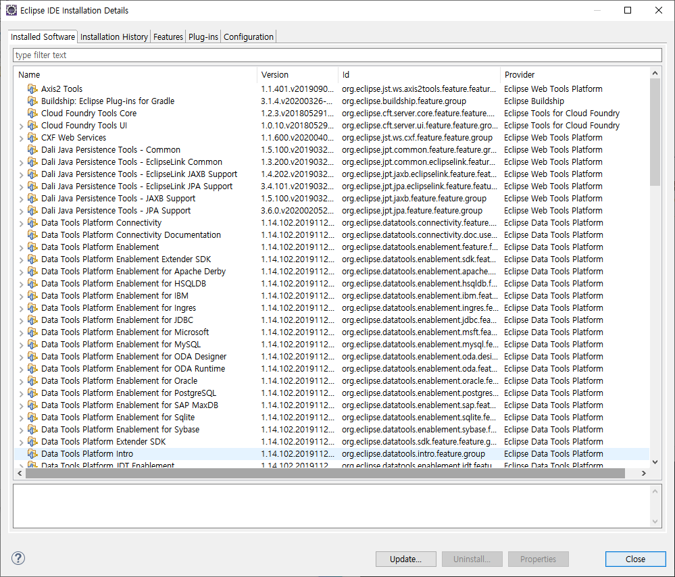This screenshot has width=675, height=577.
Task: Focus the type filter text field
Action: pos(337,55)
